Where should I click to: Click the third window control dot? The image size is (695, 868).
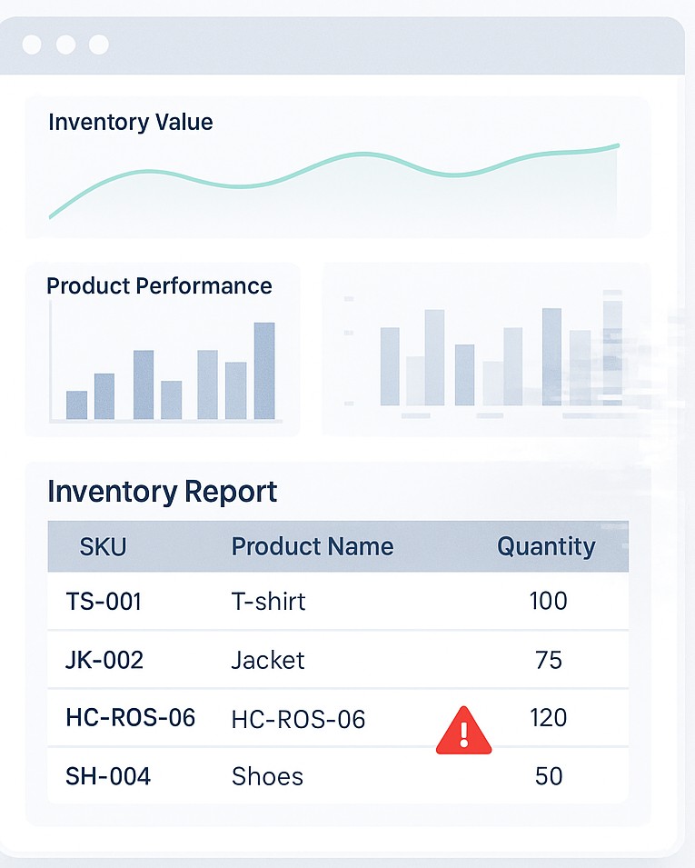(99, 45)
